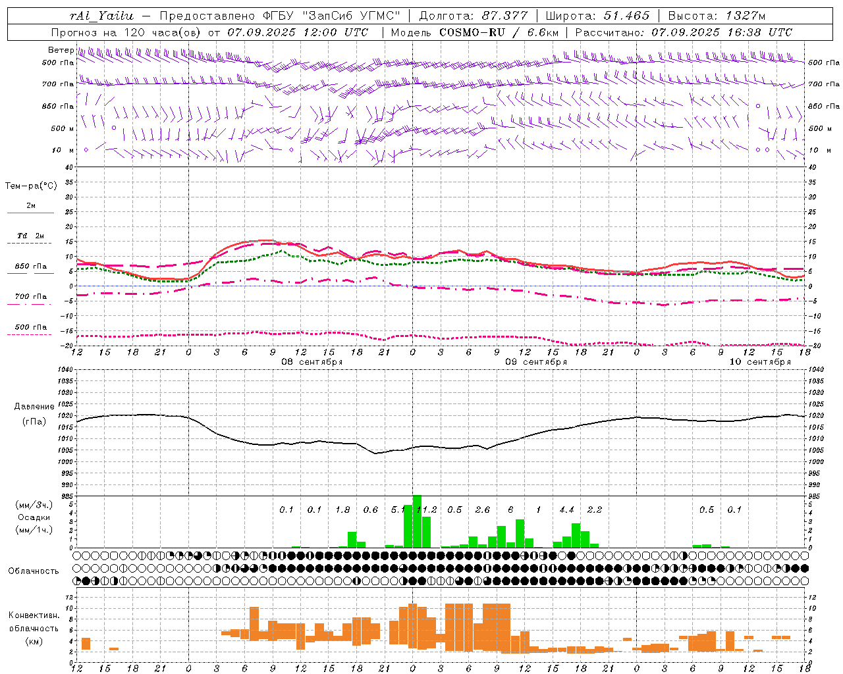This screenshot has height=674, width=843.
Task: Click the 08 сентября date label
Action: click(x=312, y=362)
